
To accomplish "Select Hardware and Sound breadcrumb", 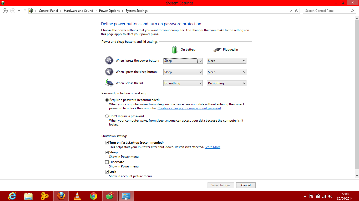I will pos(78,11).
